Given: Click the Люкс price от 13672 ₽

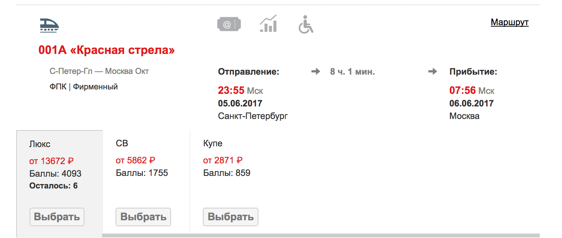Looking at the screenshot, I should pyautogui.click(x=51, y=161).
